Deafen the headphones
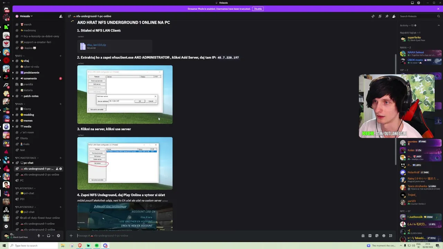 48,236
